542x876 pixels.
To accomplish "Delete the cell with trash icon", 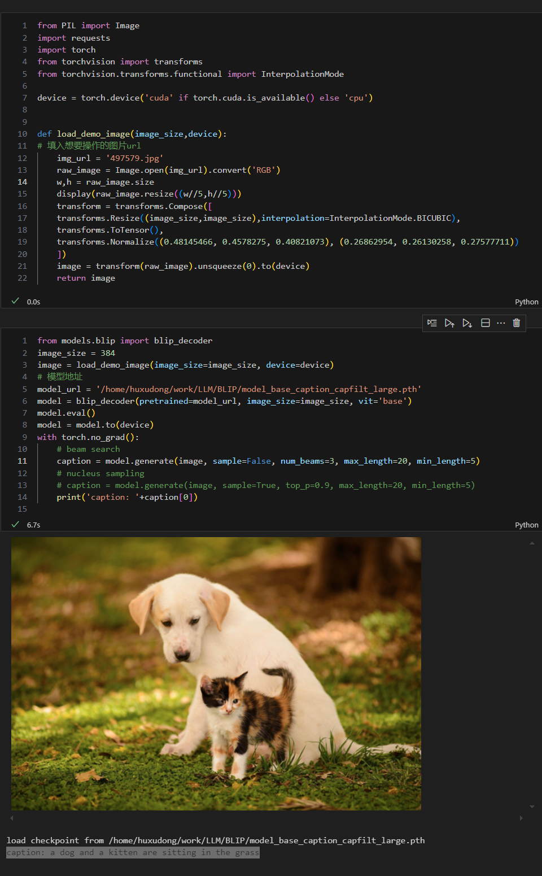I will (x=516, y=323).
